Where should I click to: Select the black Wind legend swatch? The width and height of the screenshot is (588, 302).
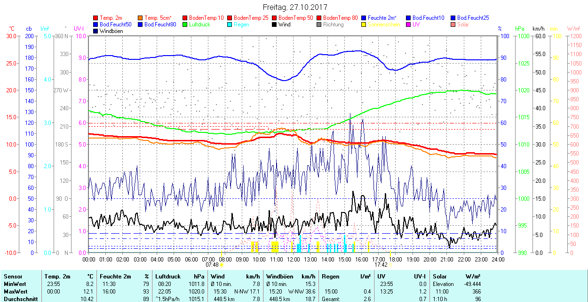pos(275,24)
